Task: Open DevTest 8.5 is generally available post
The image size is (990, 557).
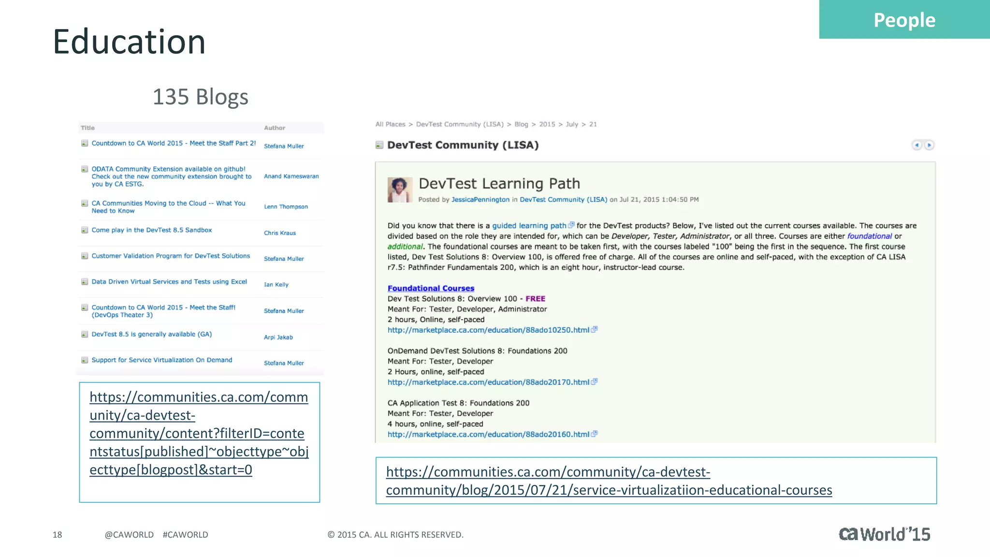Action: pos(152,334)
